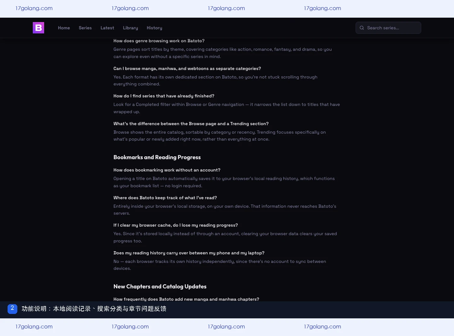454x336 pixels.
Task: Click answer starting "Look for a Completed filter"
Action: tap(227, 108)
